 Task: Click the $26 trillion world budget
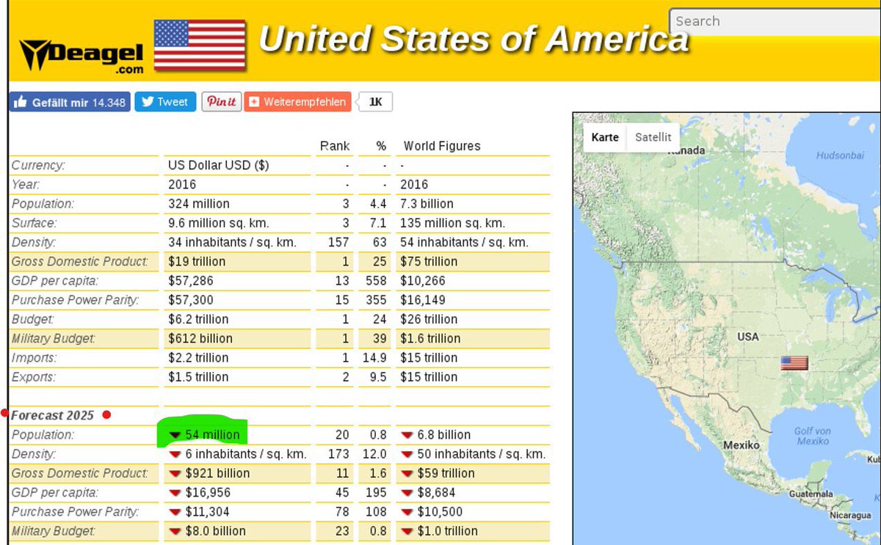[x=429, y=319]
